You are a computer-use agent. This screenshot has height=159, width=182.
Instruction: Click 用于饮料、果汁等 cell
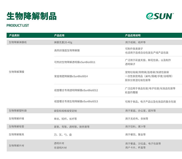(135, 127)
